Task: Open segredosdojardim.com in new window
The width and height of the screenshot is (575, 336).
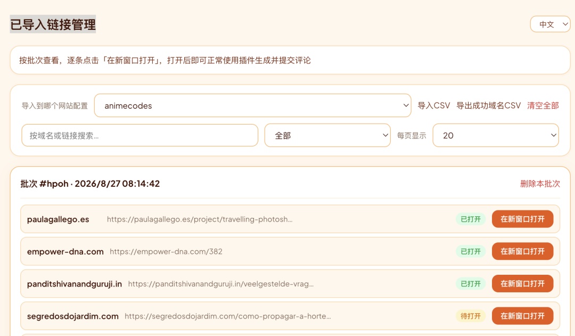Action: (x=523, y=316)
